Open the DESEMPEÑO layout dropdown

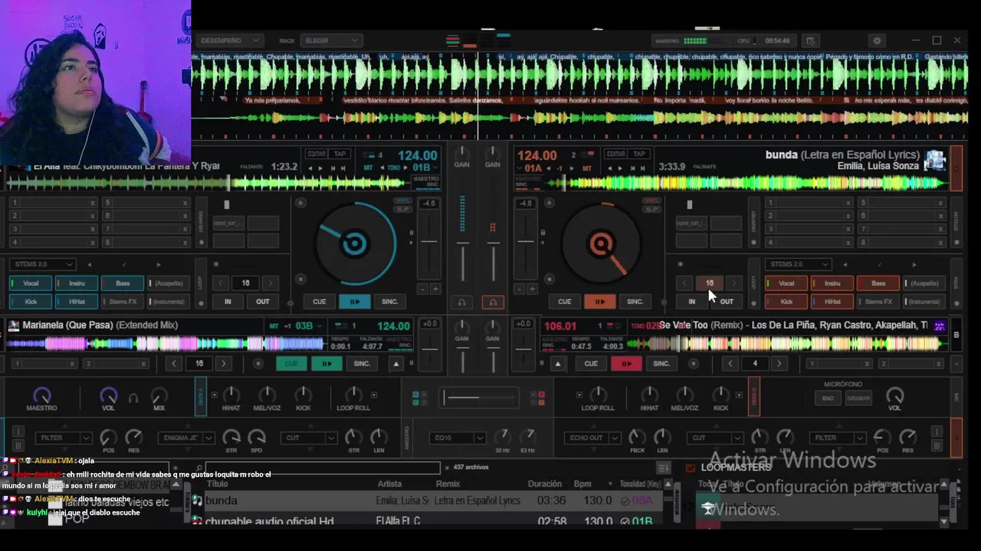pyautogui.click(x=229, y=41)
